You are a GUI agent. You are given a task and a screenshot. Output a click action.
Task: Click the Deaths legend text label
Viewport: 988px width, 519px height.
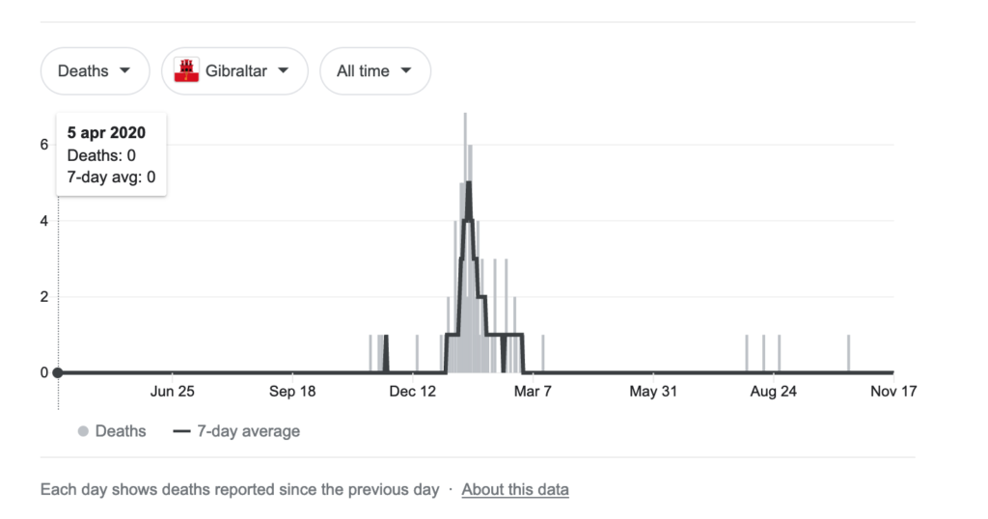(121, 431)
